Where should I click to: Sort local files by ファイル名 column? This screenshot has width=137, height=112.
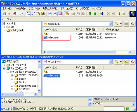56,68
